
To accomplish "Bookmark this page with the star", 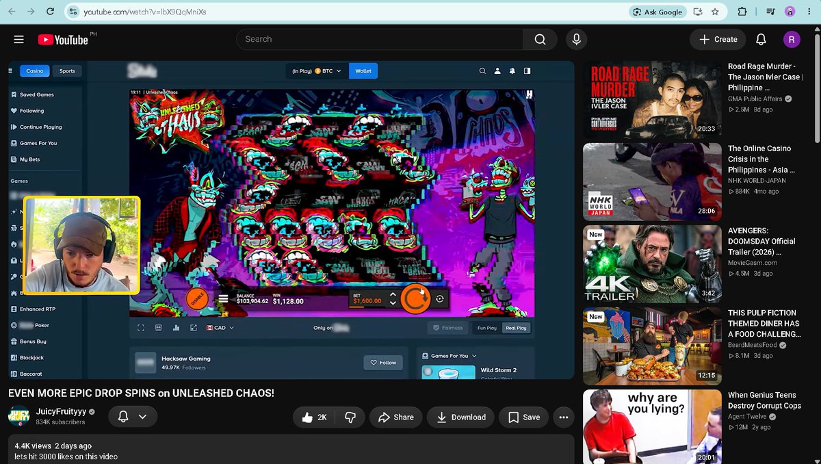I will [715, 12].
